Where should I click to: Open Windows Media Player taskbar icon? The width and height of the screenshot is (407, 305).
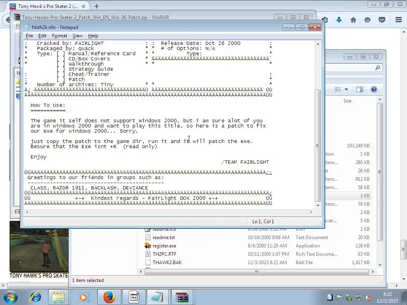pyautogui.click(x=83, y=297)
